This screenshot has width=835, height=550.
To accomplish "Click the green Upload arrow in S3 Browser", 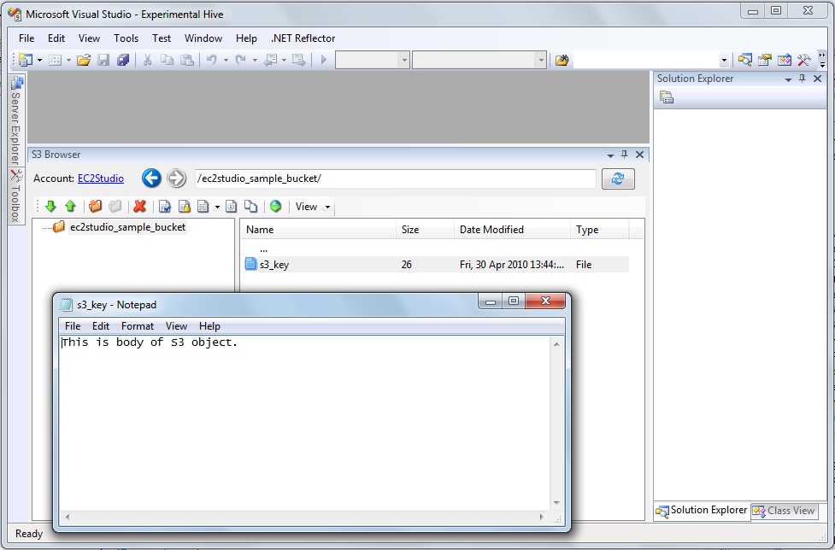I will [70, 207].
